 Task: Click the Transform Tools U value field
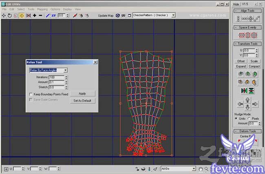249,51
